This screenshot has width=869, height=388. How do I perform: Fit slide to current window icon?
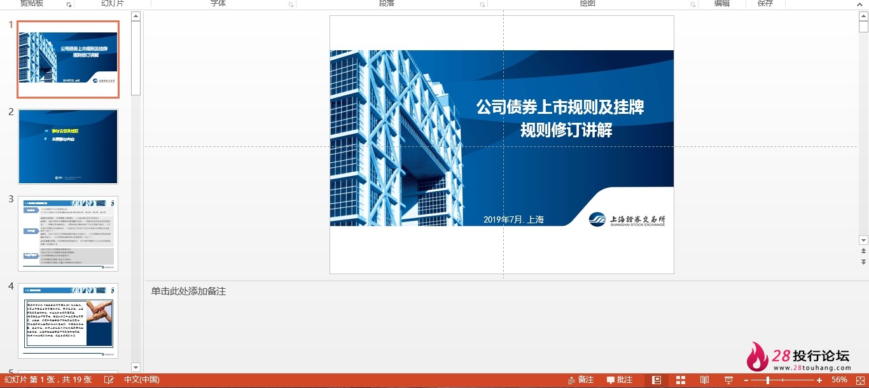[x=859, y=380]
